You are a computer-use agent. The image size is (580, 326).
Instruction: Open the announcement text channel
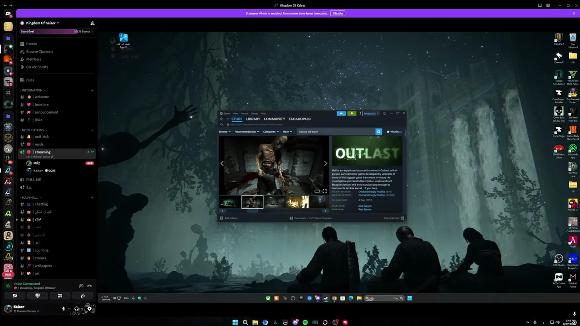[x=57, y=112]
